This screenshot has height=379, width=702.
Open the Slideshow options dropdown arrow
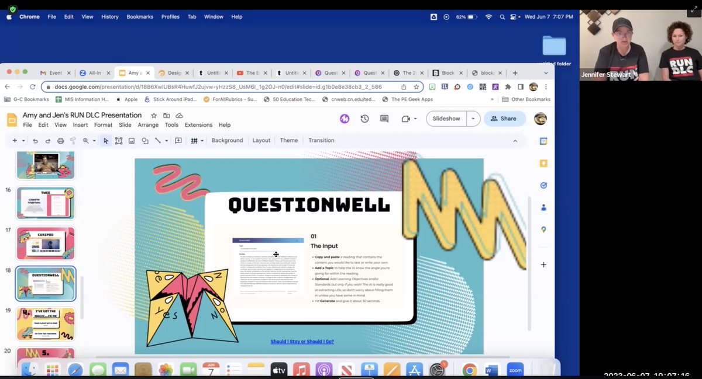tap(473, 119)
